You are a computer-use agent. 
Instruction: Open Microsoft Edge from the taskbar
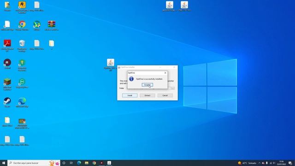tap(79, 163)
